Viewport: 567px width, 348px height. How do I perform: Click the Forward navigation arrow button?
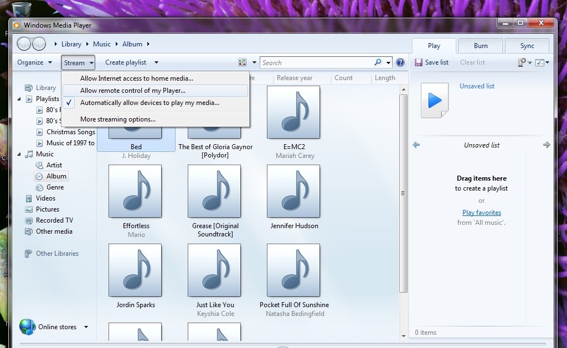tap(39, 44)
